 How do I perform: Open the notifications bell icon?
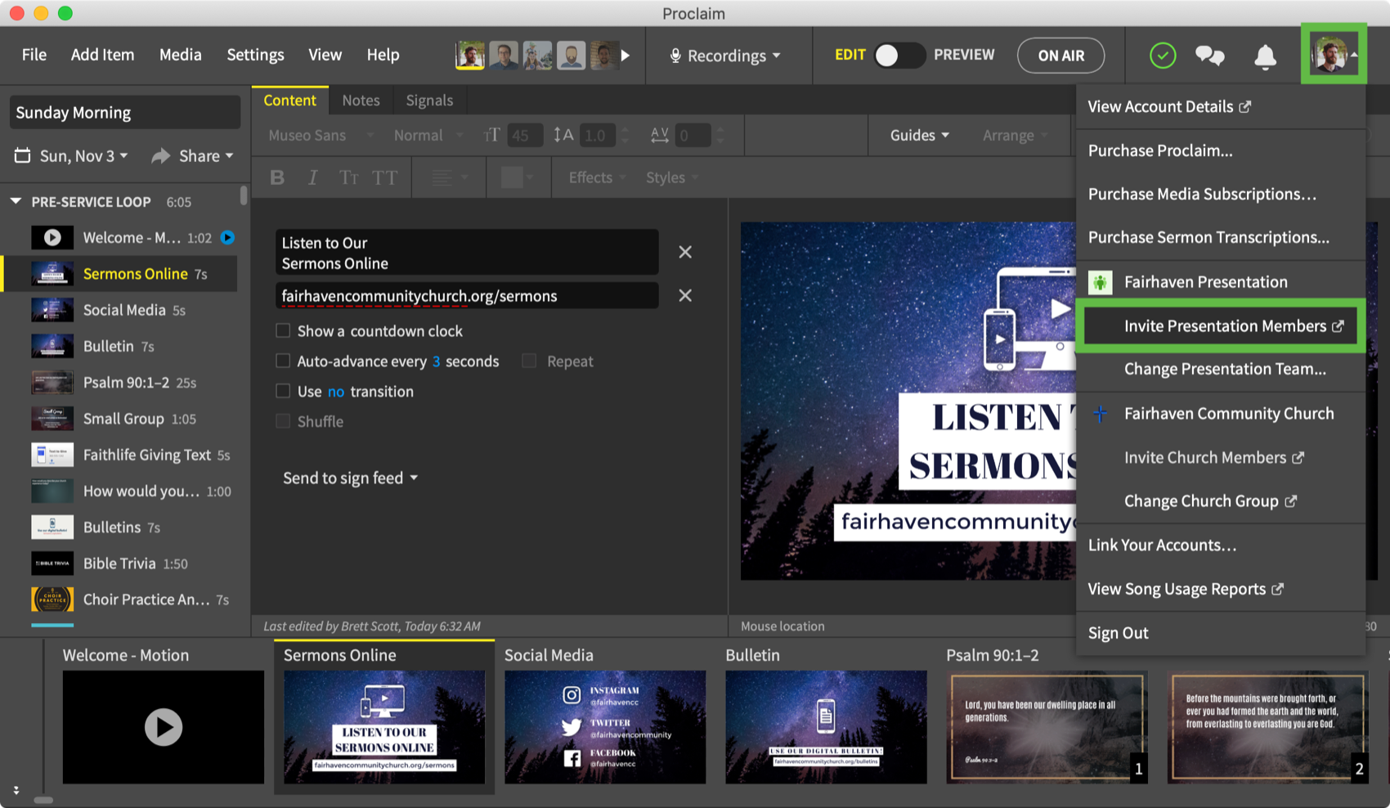(x=1265, y=56)
